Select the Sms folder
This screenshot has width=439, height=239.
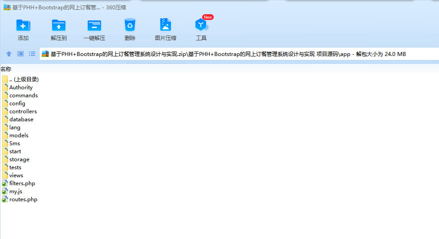click(15, 143)
